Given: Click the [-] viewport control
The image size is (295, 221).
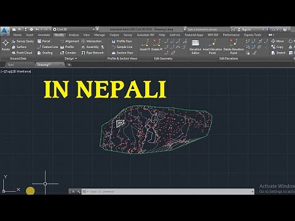Looking at the screenshot, I should [x=2, y=71].
